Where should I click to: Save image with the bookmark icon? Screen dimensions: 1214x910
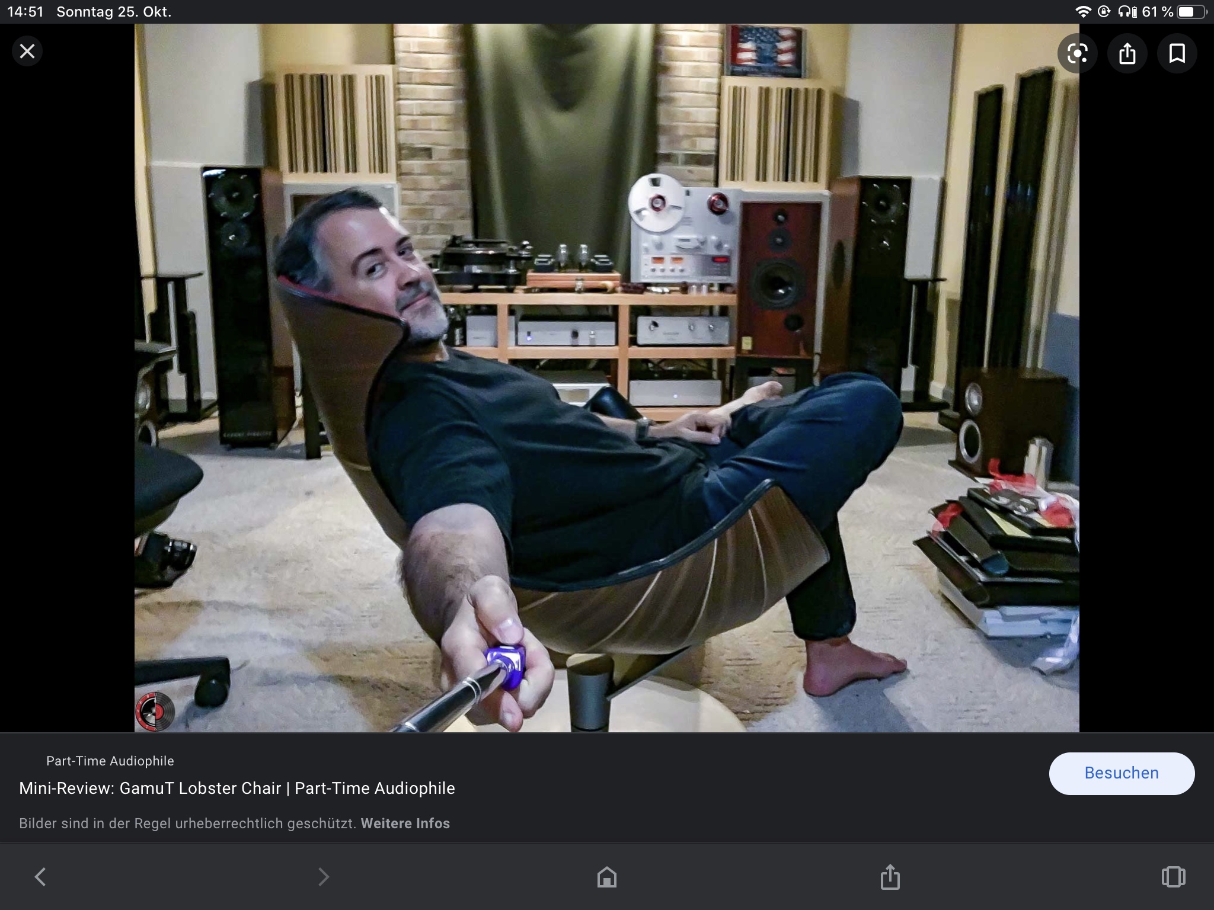(x=1177, y=53)
